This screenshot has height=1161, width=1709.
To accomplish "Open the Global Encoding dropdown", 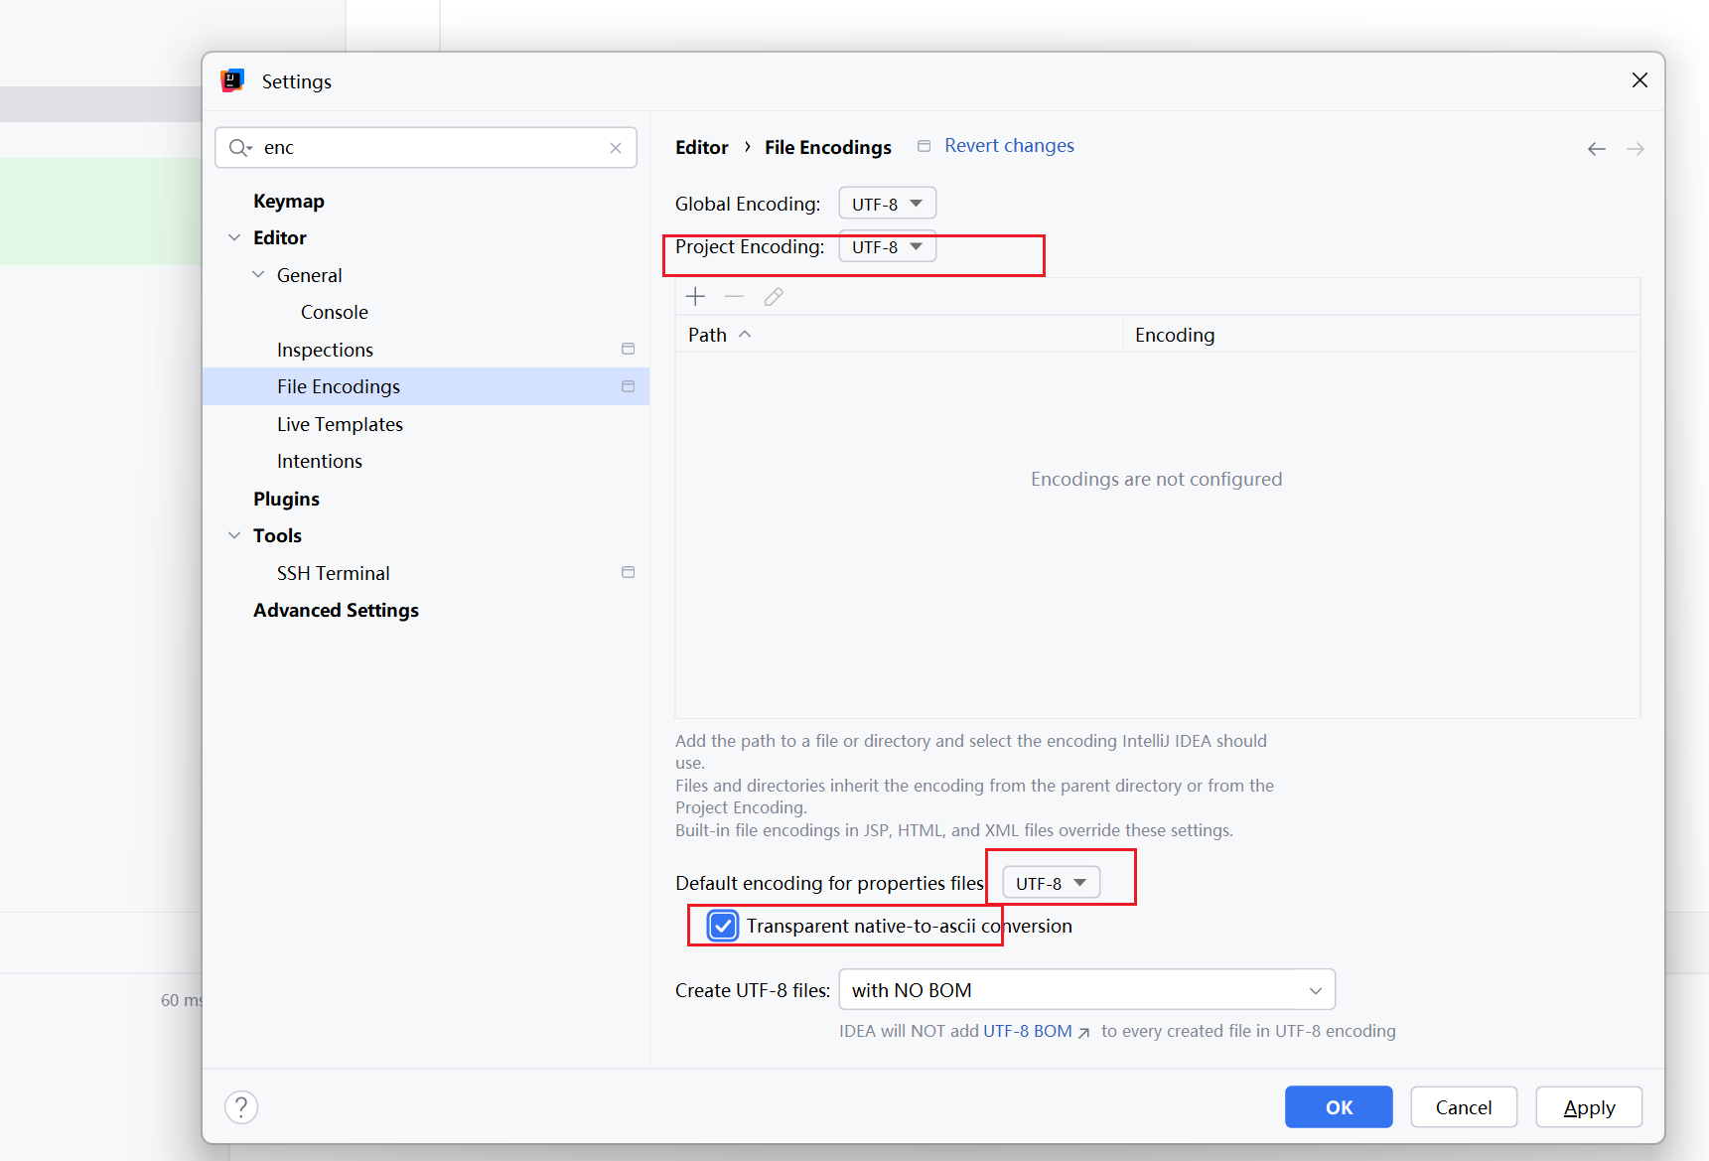I will click(887, 203).
